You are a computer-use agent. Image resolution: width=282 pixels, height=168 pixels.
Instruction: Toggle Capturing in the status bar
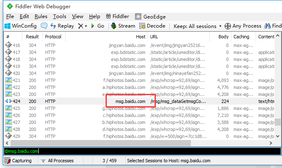(x=18, y=161)
